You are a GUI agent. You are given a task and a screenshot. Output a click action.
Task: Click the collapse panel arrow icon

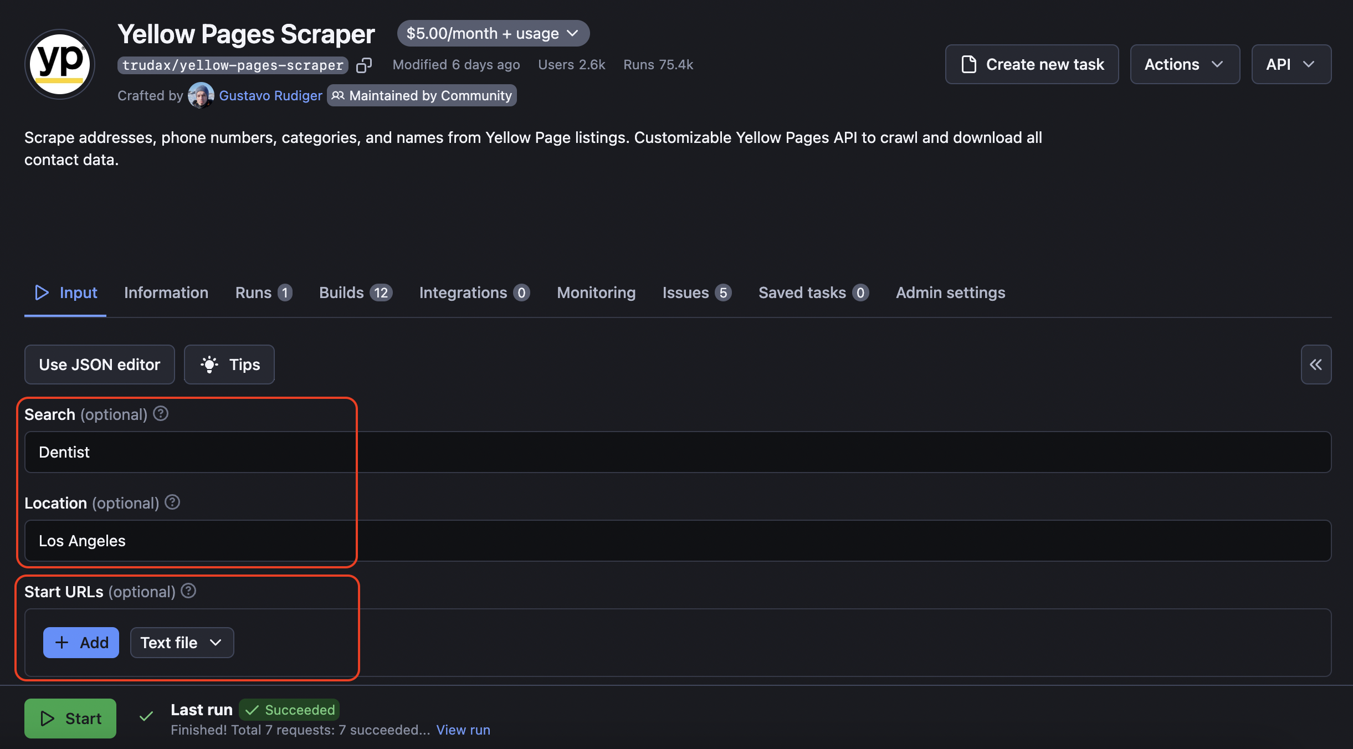point(1316,363)
